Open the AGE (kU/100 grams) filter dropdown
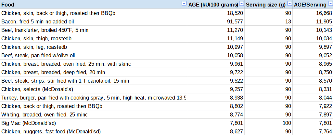Viewport: 333px width, 135px height. click(242, 4)
